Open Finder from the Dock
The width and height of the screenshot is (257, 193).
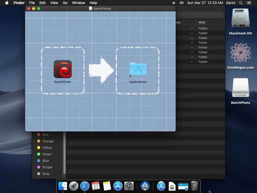coord(63,186)
